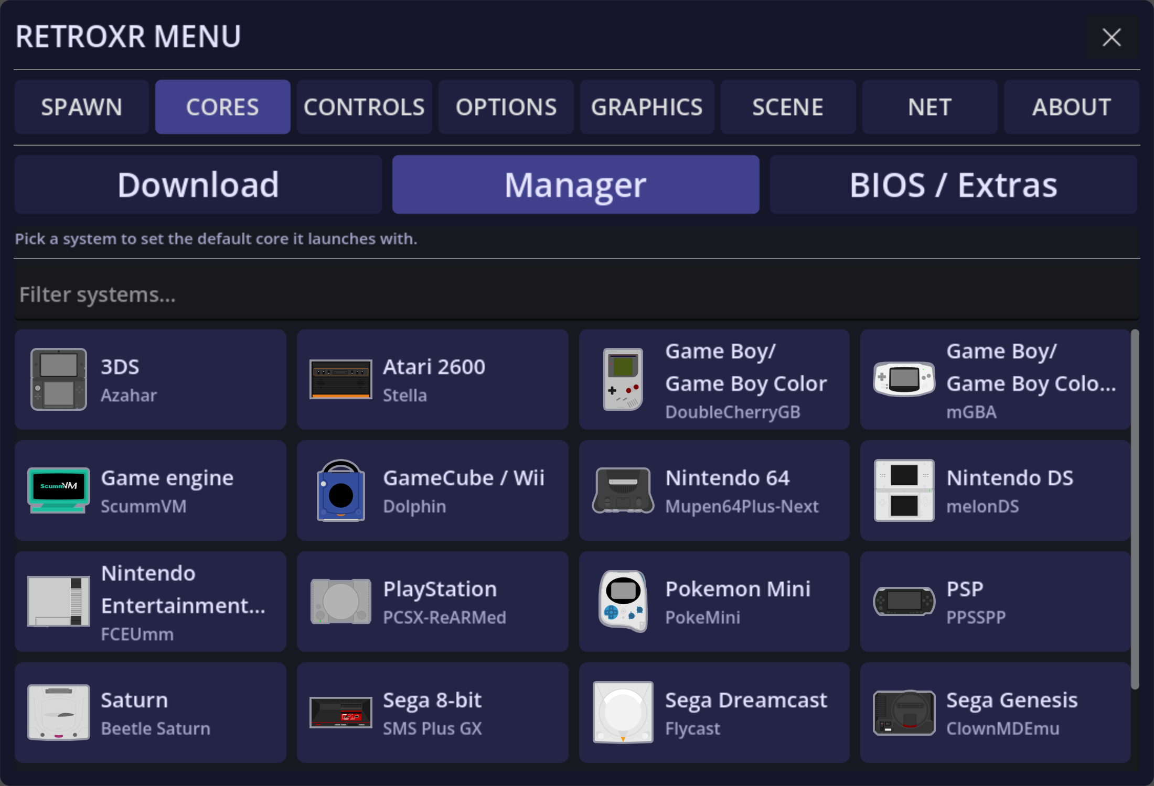This screenshot has height=786, width=1154.
Task: Open the NET tab
Action: pyautogui.click(x=930, y=107)
